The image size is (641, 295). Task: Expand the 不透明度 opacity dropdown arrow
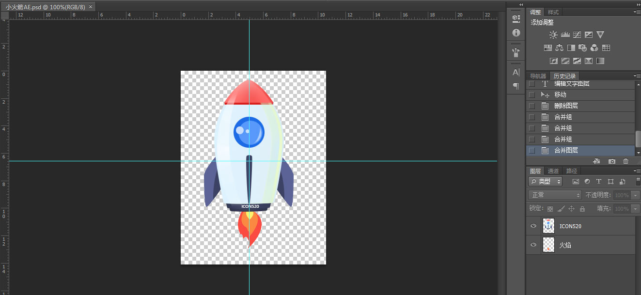tap(635, 195)
